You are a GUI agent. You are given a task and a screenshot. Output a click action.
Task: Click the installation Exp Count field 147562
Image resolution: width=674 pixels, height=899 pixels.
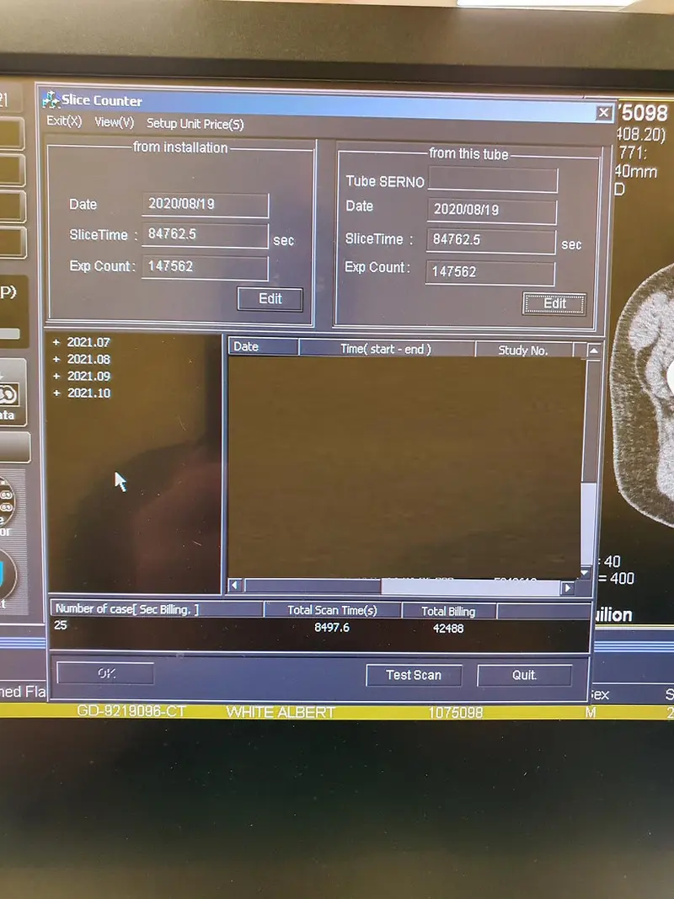[x=205, y=267]
